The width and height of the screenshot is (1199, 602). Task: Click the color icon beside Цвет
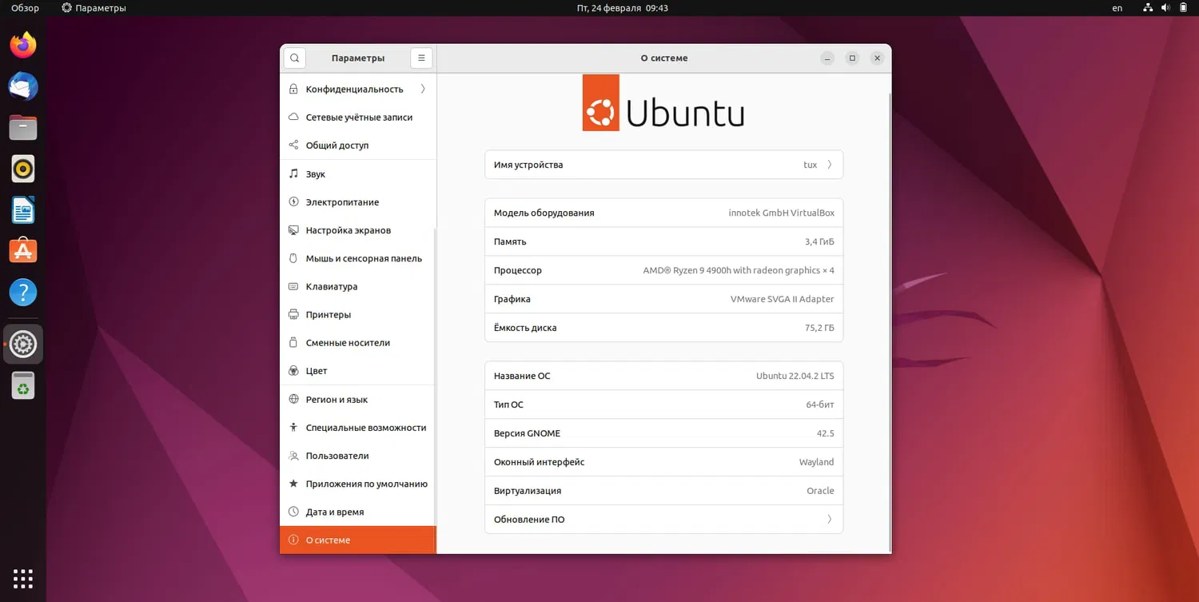tap(293, 371)
